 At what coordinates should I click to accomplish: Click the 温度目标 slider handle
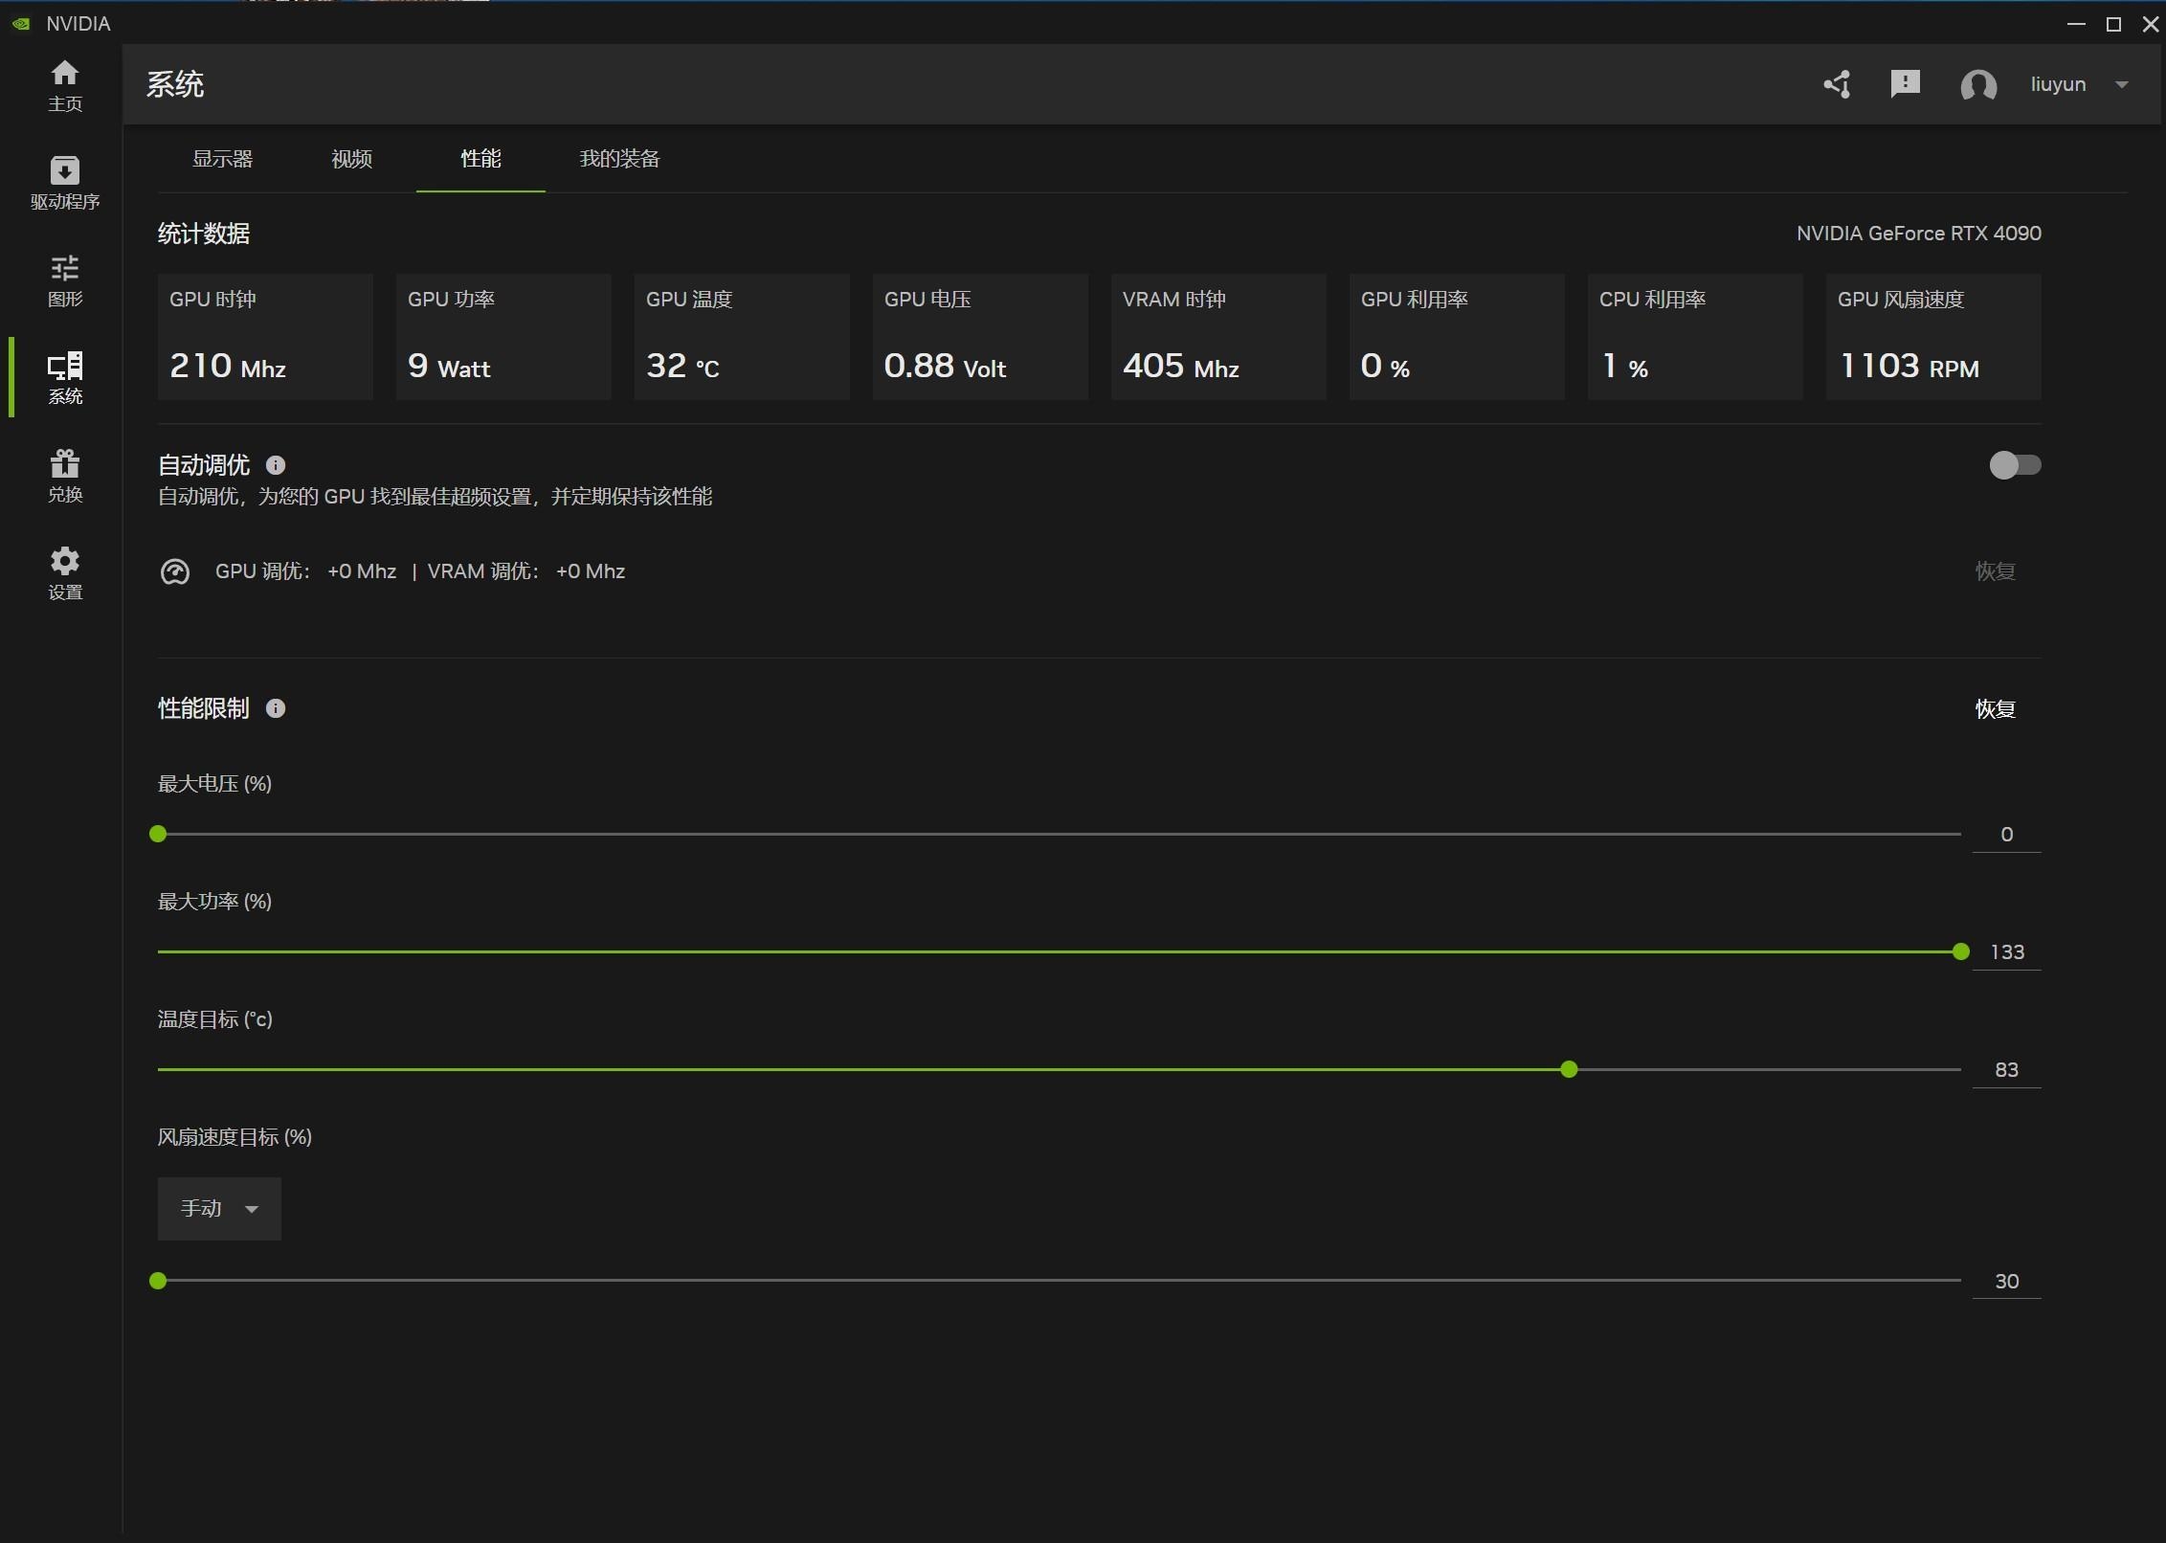tap(1569, 1070)
